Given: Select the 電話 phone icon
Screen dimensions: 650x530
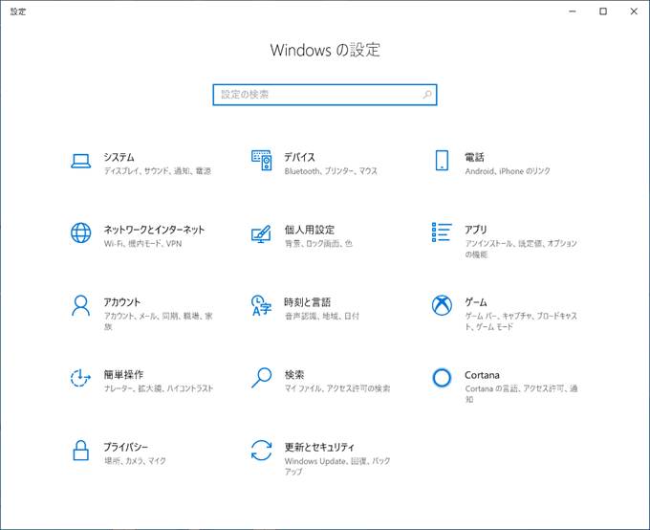Looking at the screenshot, I should pyautogui.click(x=442, y=161).
